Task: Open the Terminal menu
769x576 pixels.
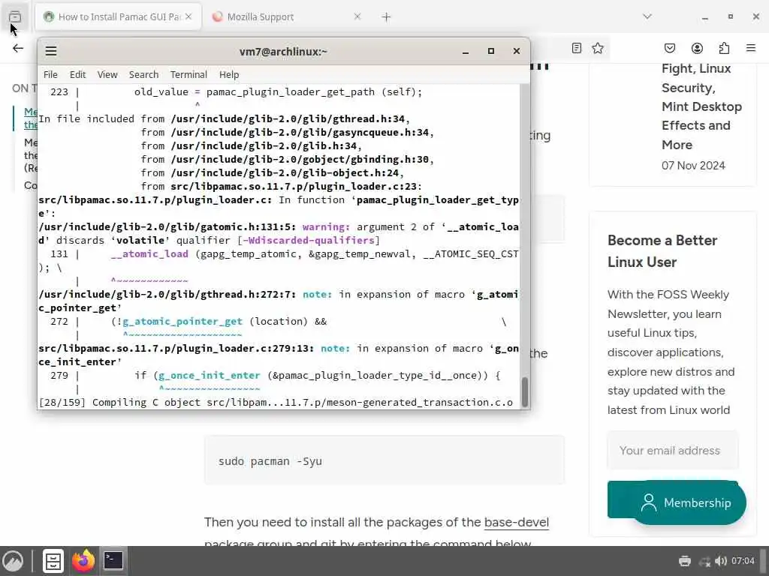Action: pos(188,74)
